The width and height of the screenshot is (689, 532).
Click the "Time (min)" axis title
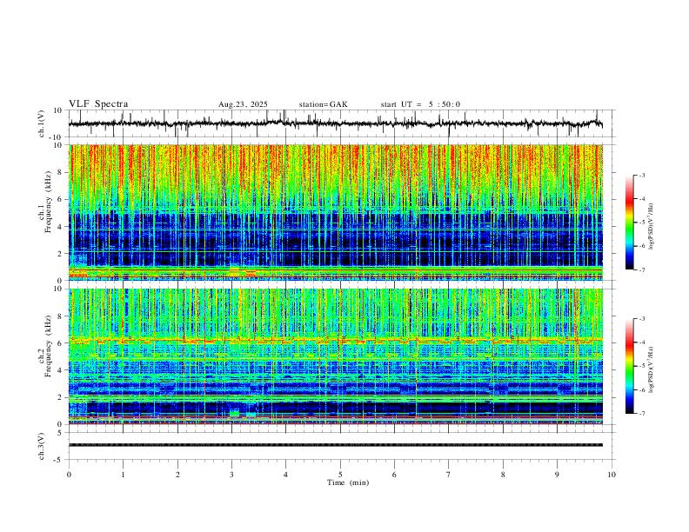coord(348,482)
